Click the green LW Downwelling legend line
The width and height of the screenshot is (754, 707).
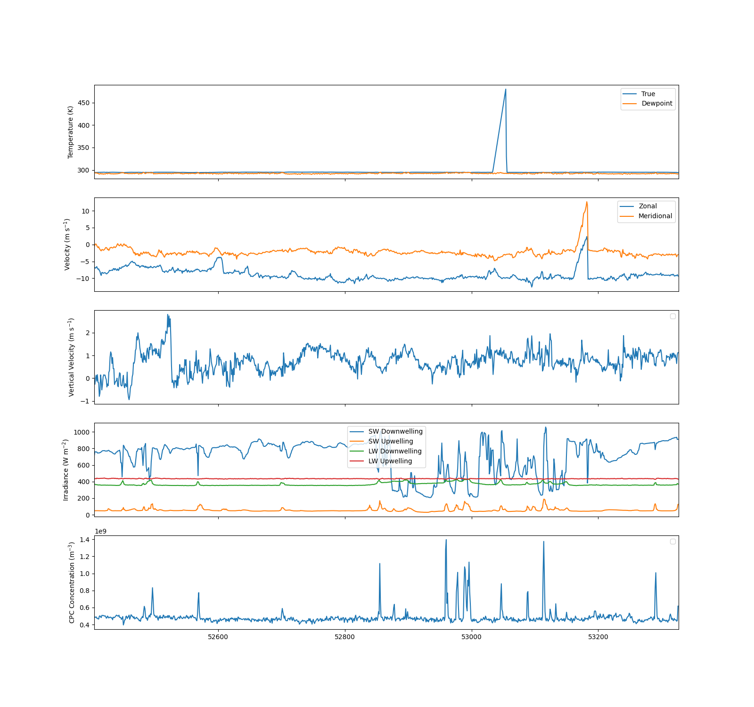click(x=357, y=451)
